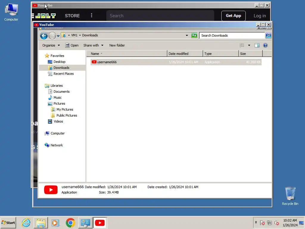Click the refresh button beside the address bar
Image resolution: width=305 pixels, height=229 pixels.
(x=194, y=35)
